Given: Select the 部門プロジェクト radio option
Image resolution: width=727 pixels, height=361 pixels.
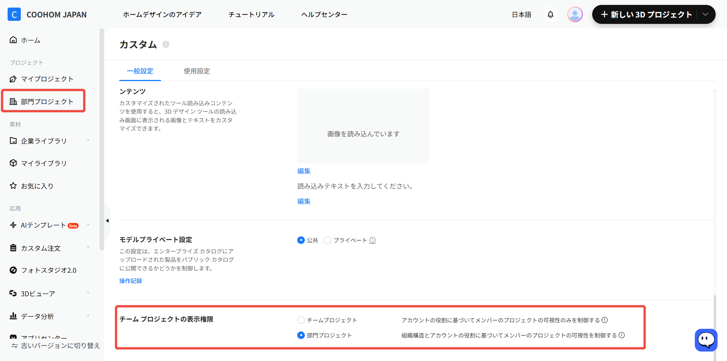Looking at the screenshot, I should click(301, 335).
